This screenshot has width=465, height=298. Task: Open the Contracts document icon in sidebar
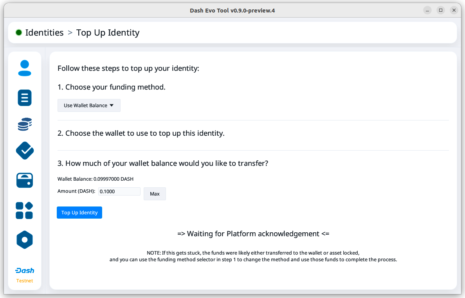25,97
